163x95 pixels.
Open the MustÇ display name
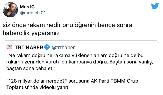(x=27, y=7)
